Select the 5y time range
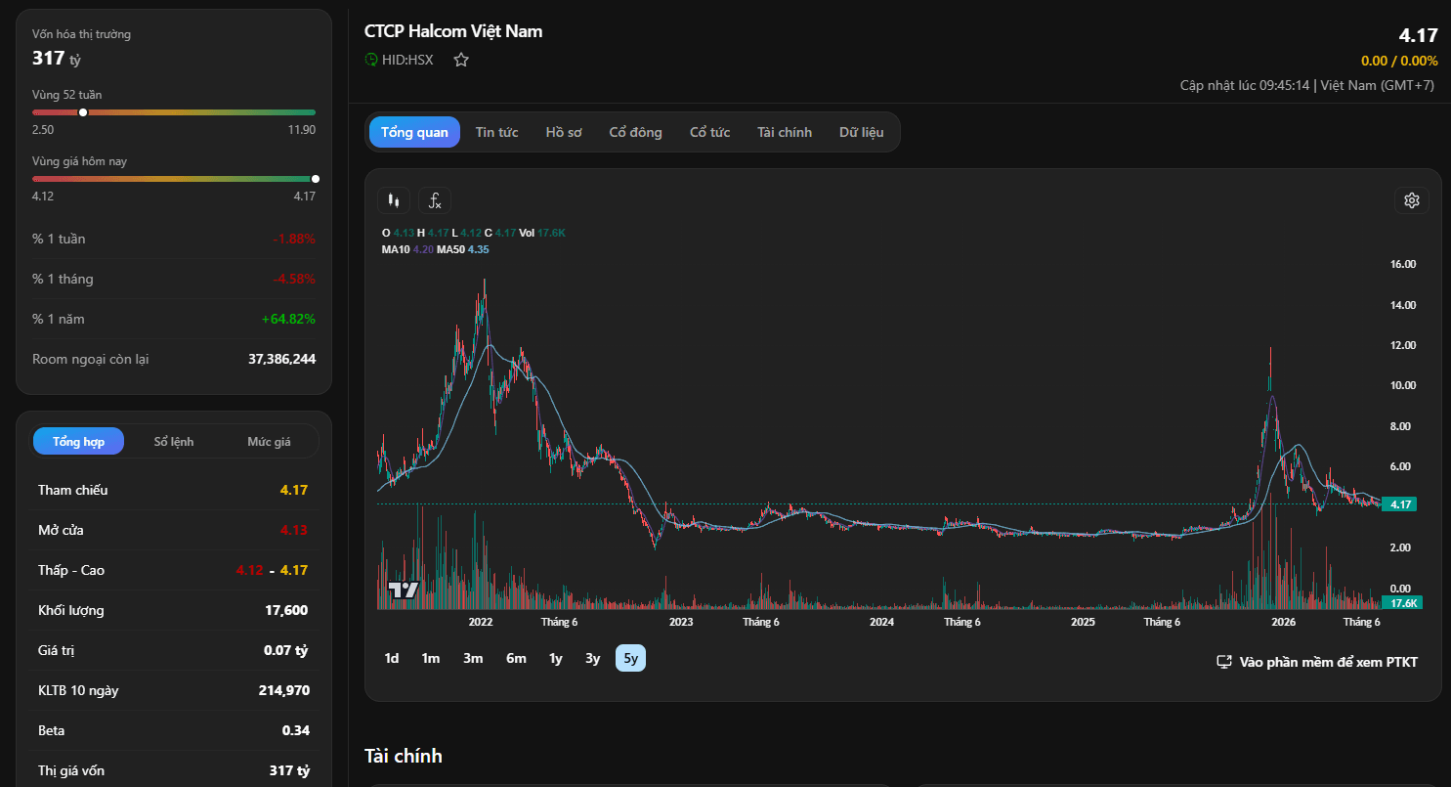The height and width of the screenshot is (787, 1451). click(630, 658)
